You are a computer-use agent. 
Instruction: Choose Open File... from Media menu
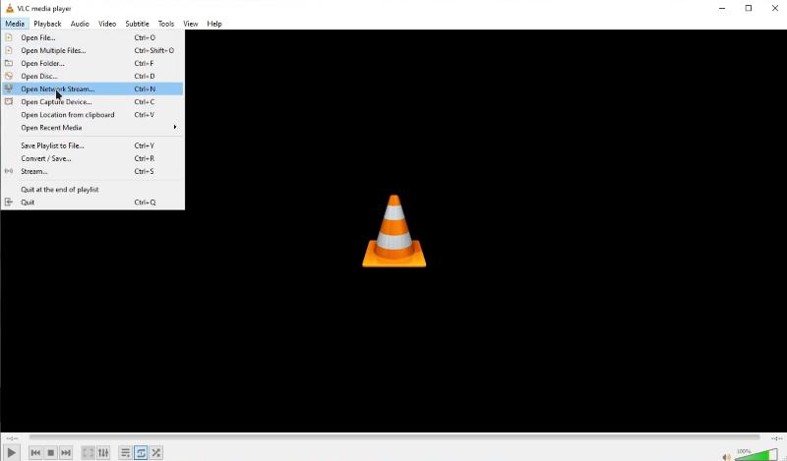[x=92, y=37]
